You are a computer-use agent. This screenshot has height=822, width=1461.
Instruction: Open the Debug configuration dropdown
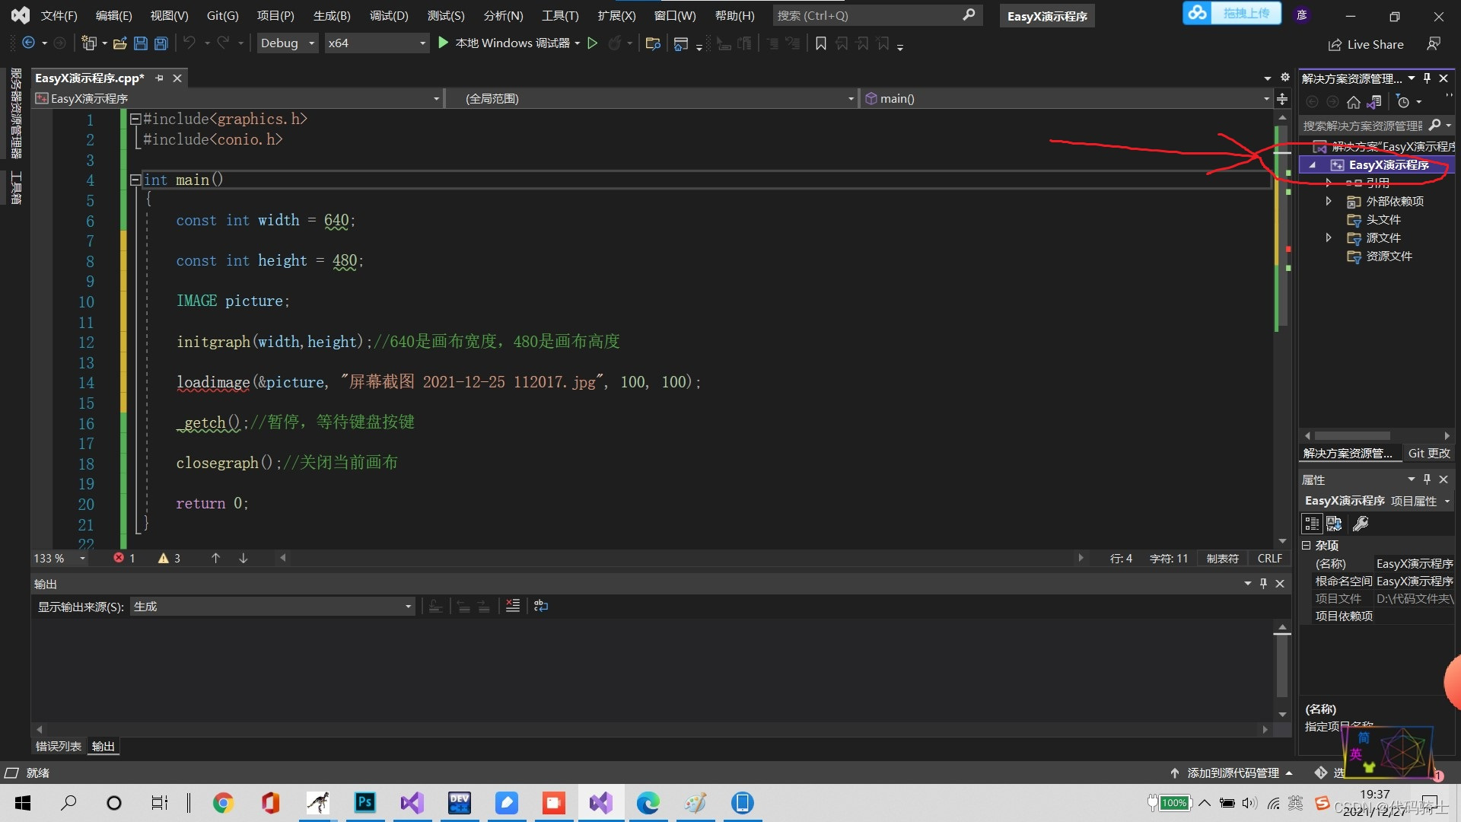pos(311,43)
